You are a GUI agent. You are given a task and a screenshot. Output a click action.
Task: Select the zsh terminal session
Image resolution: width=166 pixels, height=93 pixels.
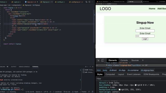88,72
